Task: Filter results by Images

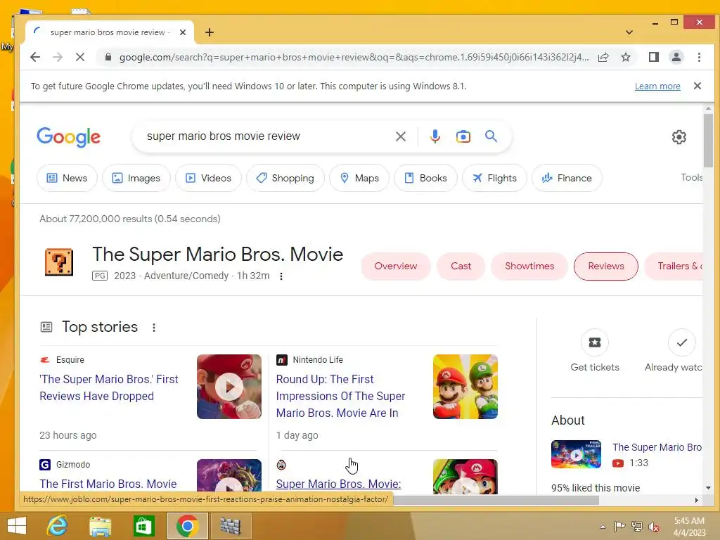Action: tap(136, 178)
